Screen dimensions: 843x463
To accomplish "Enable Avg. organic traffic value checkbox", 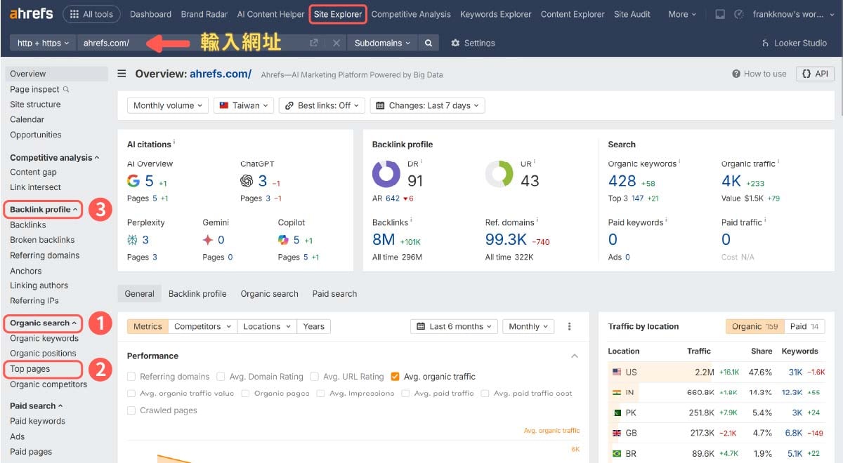I will [131, 394].
